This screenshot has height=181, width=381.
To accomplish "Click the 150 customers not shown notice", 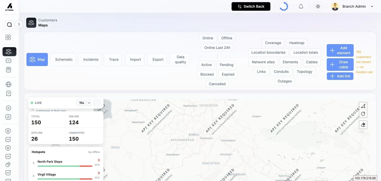I will (364, 62).
